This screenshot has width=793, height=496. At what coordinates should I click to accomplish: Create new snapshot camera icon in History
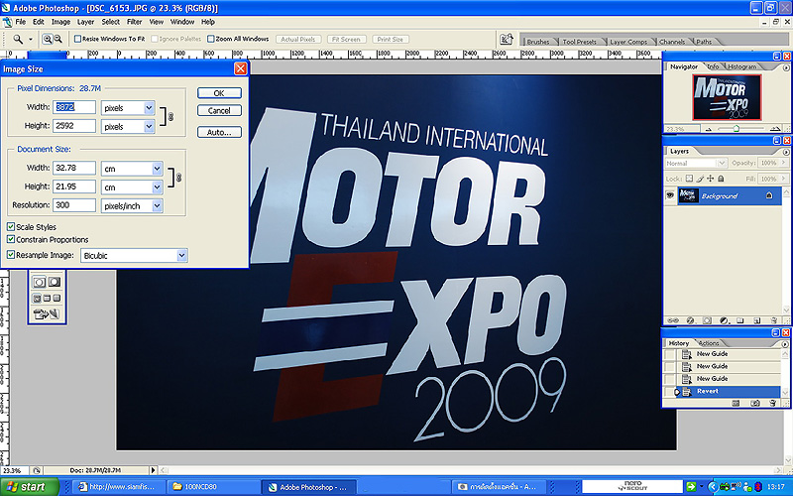coord(755,404)
